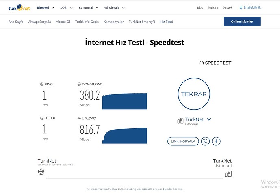Click the globe icon under TurkNet
This screenshot has height=193, width=280.
click(x=41, y=172)
